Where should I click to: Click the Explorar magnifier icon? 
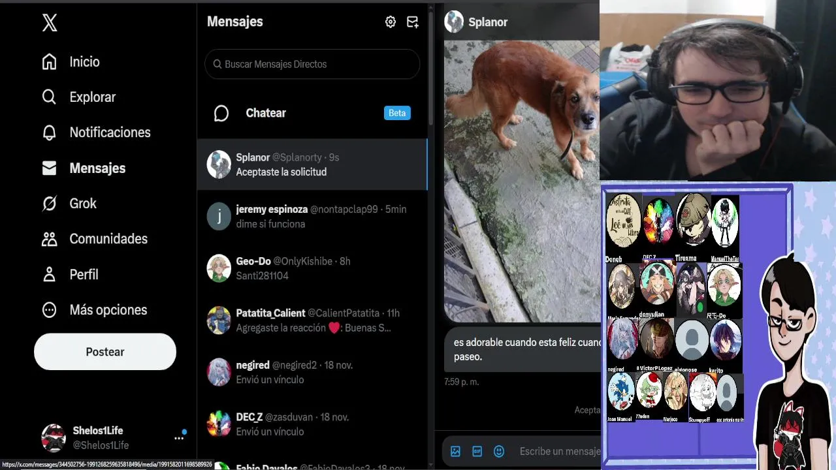click(49, 97)
